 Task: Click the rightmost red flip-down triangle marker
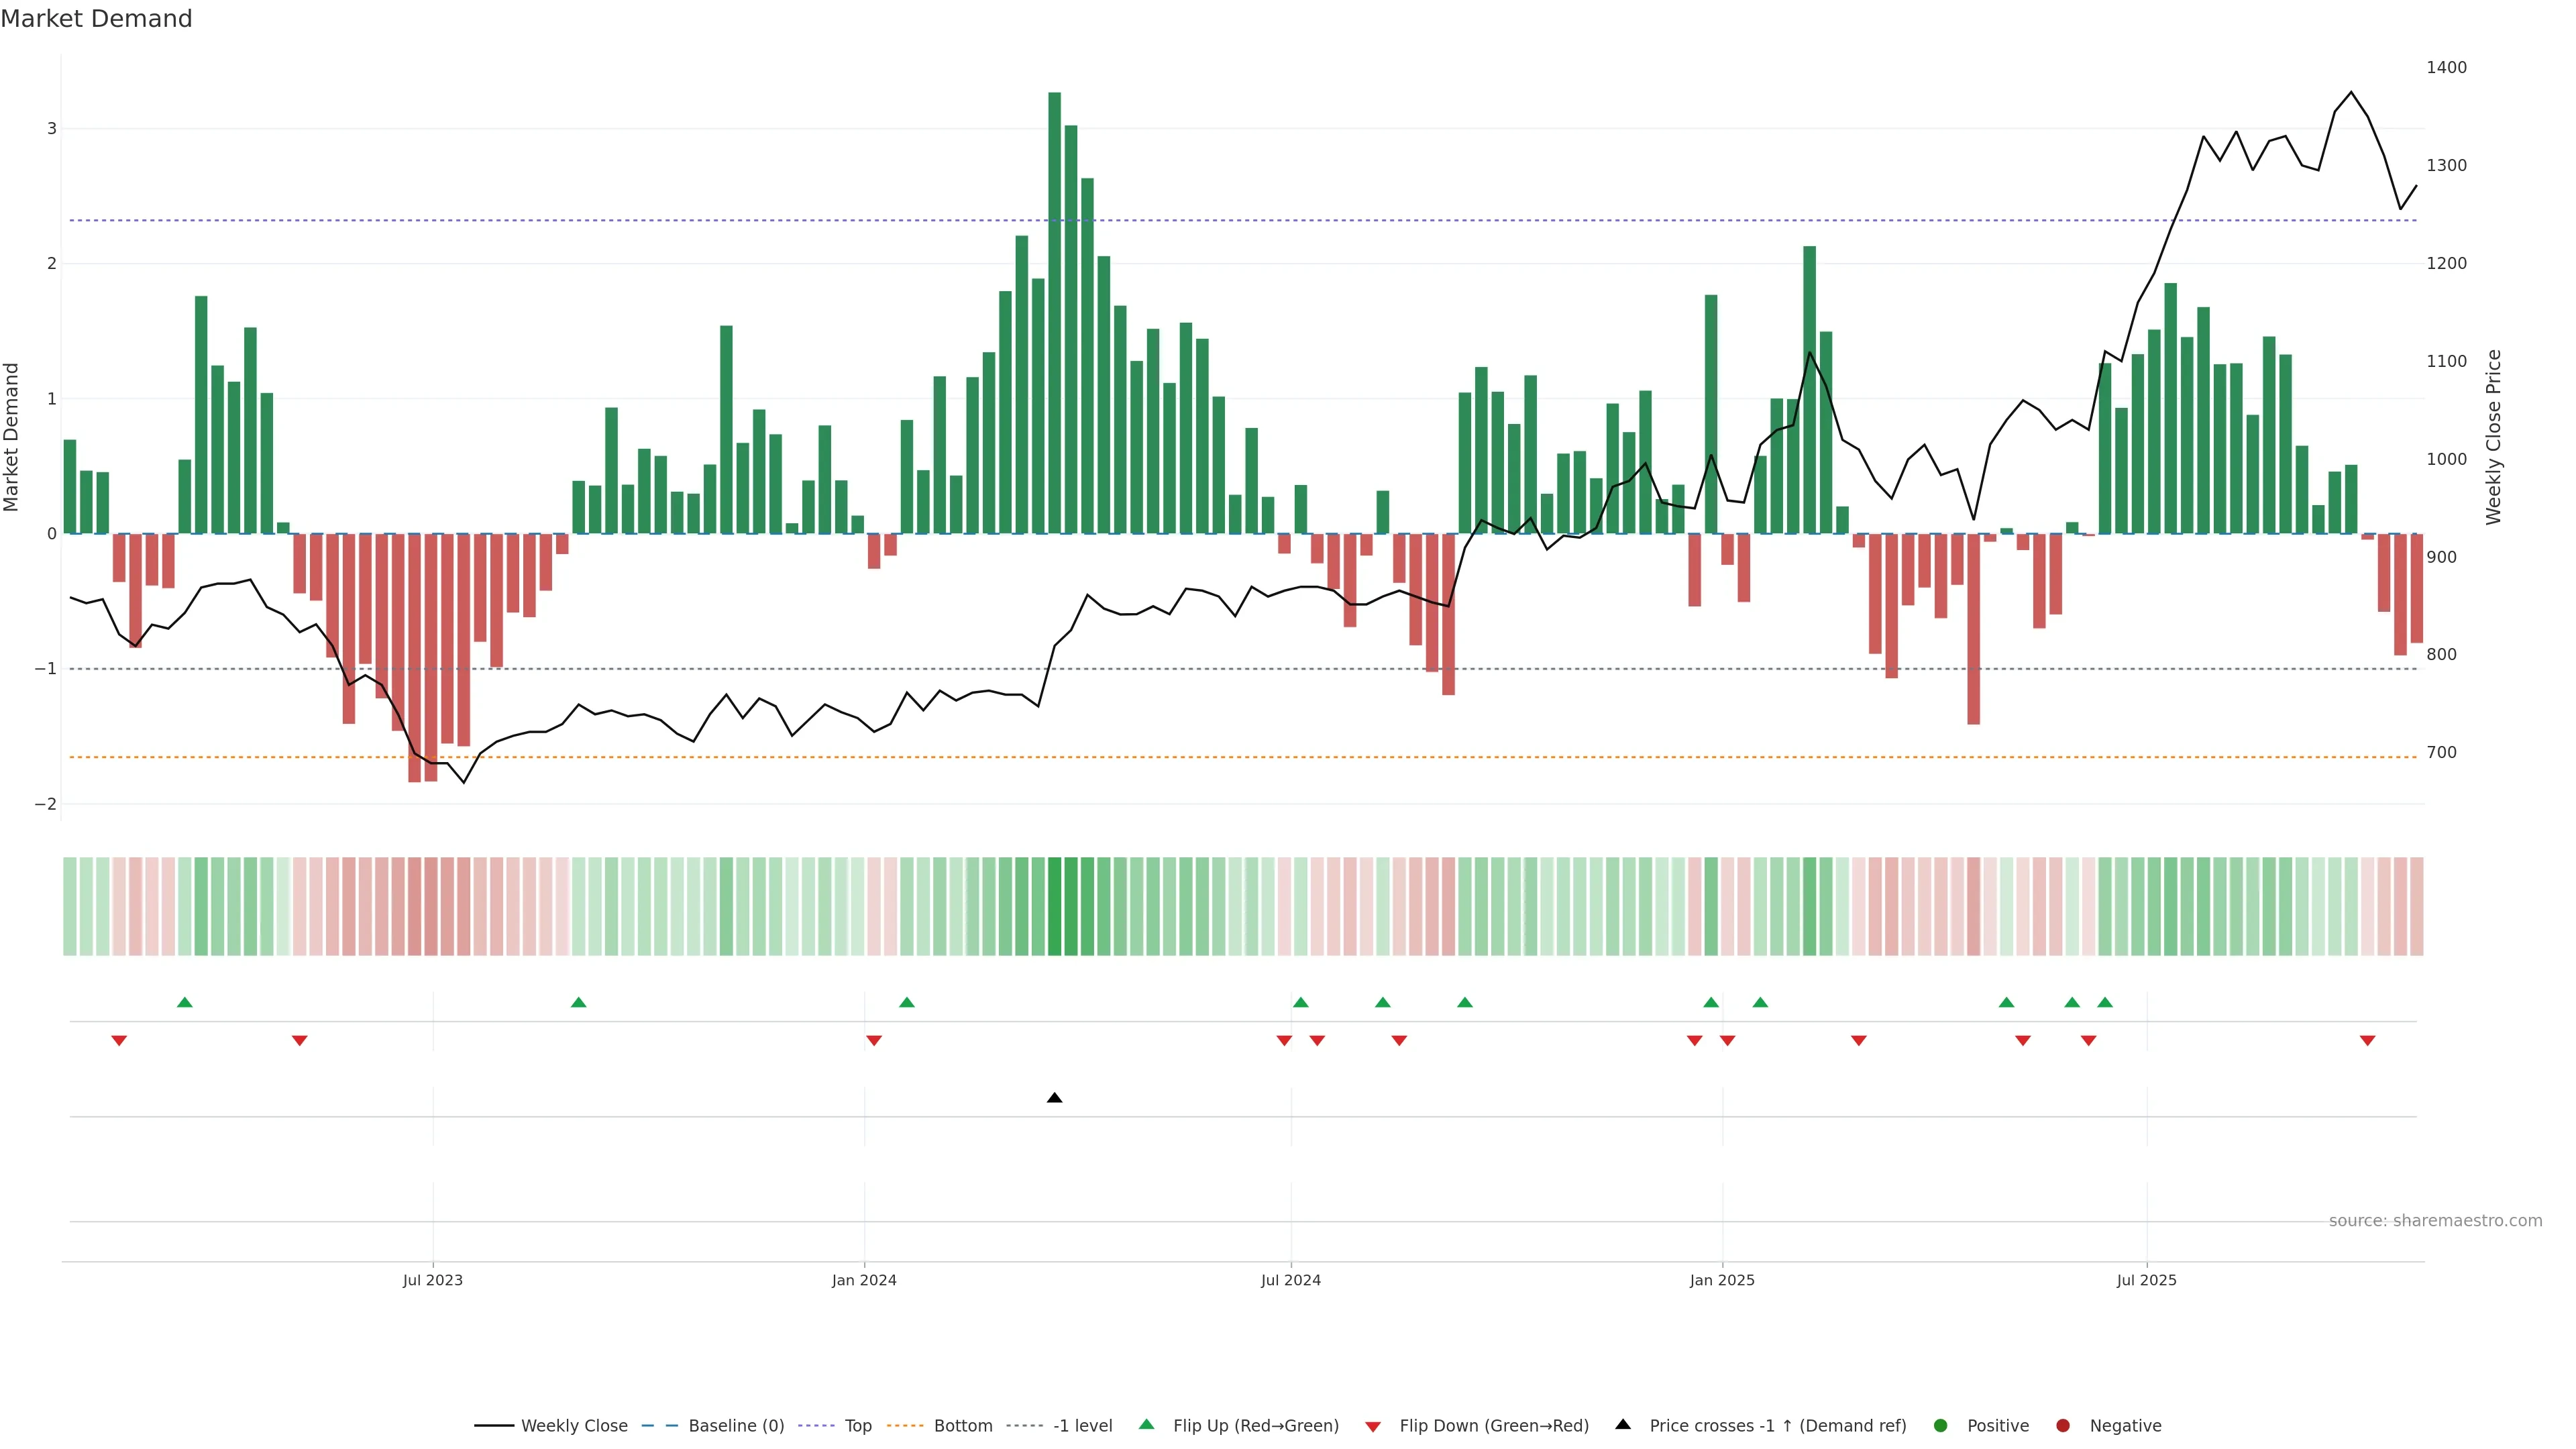coord(2367,1040)
